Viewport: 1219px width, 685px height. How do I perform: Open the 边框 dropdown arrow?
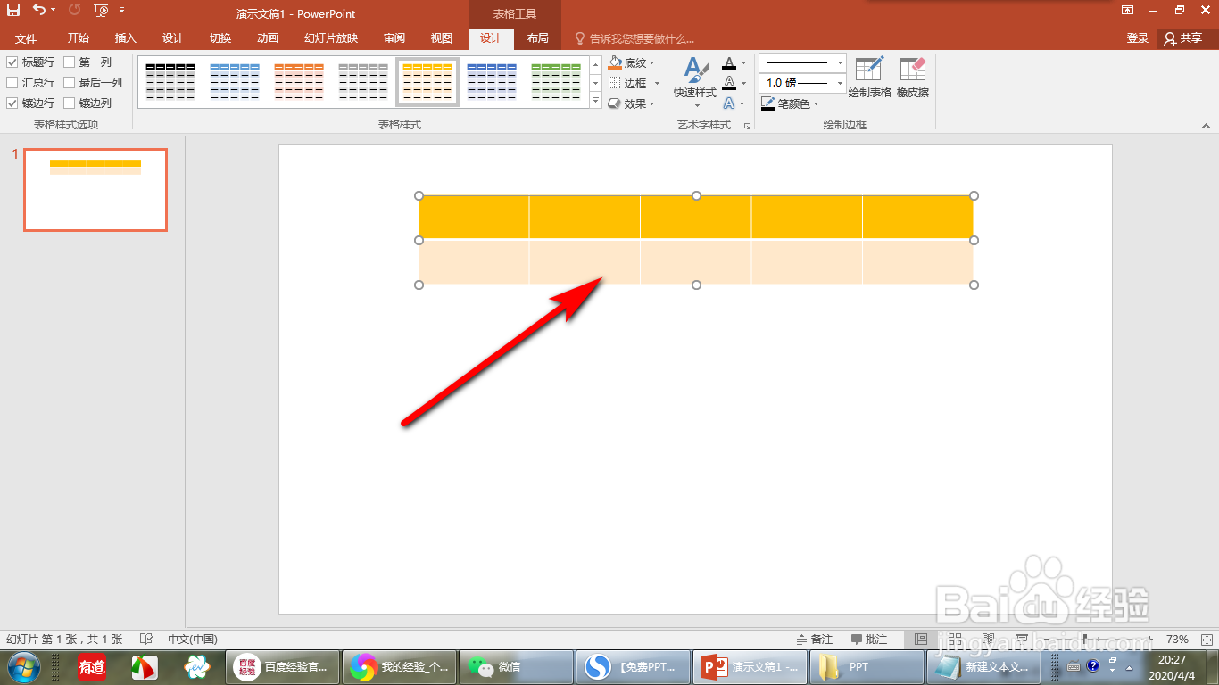(x=658, y=83)
